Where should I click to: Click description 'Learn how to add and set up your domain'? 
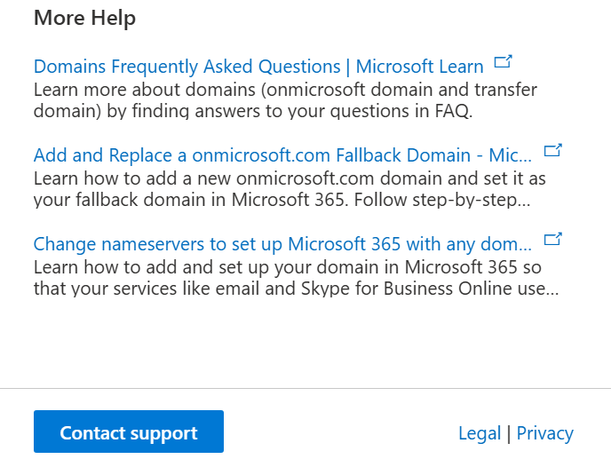(296, 278)
